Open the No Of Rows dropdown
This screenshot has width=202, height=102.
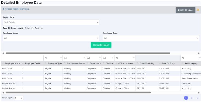(19, 98)
